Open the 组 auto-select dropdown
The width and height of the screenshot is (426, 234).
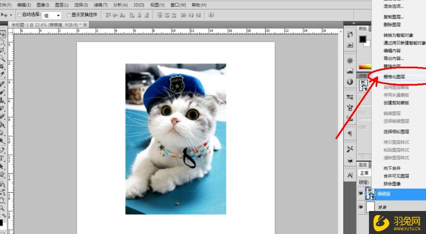click(52, 15)
